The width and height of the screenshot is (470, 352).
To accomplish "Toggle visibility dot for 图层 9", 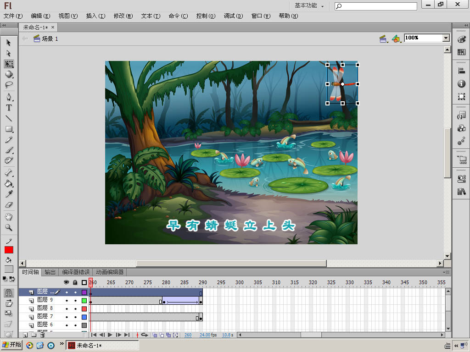I will click(67, 301).
